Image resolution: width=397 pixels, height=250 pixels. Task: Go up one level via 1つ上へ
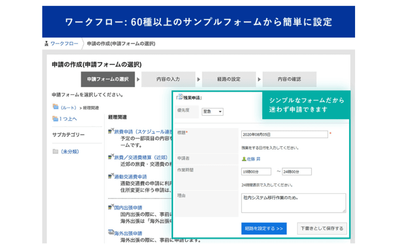click(x=68, y=119)
